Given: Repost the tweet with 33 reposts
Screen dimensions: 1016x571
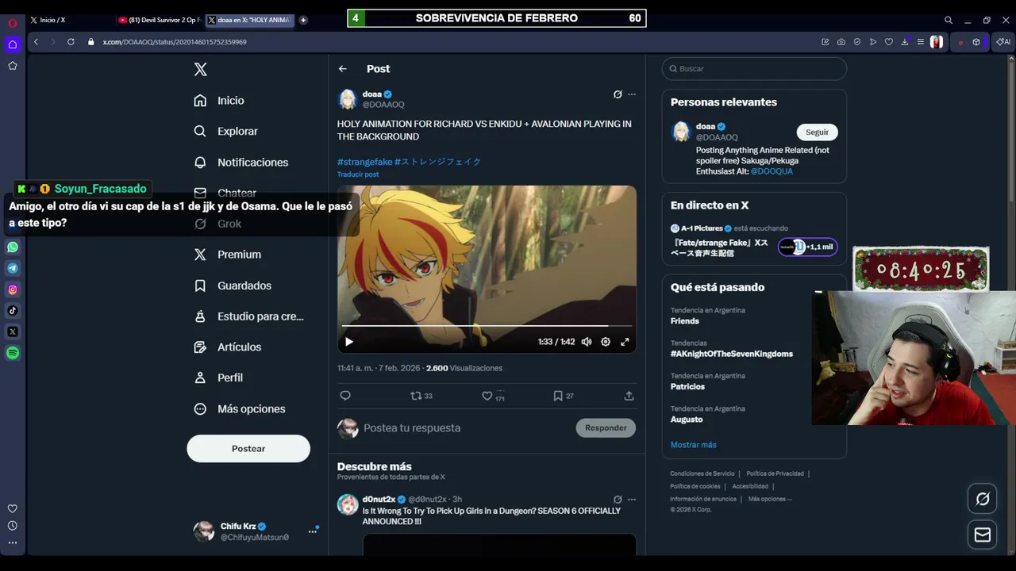Looking at the screenshot, I should pyautogui.click(x=421, y=396).
